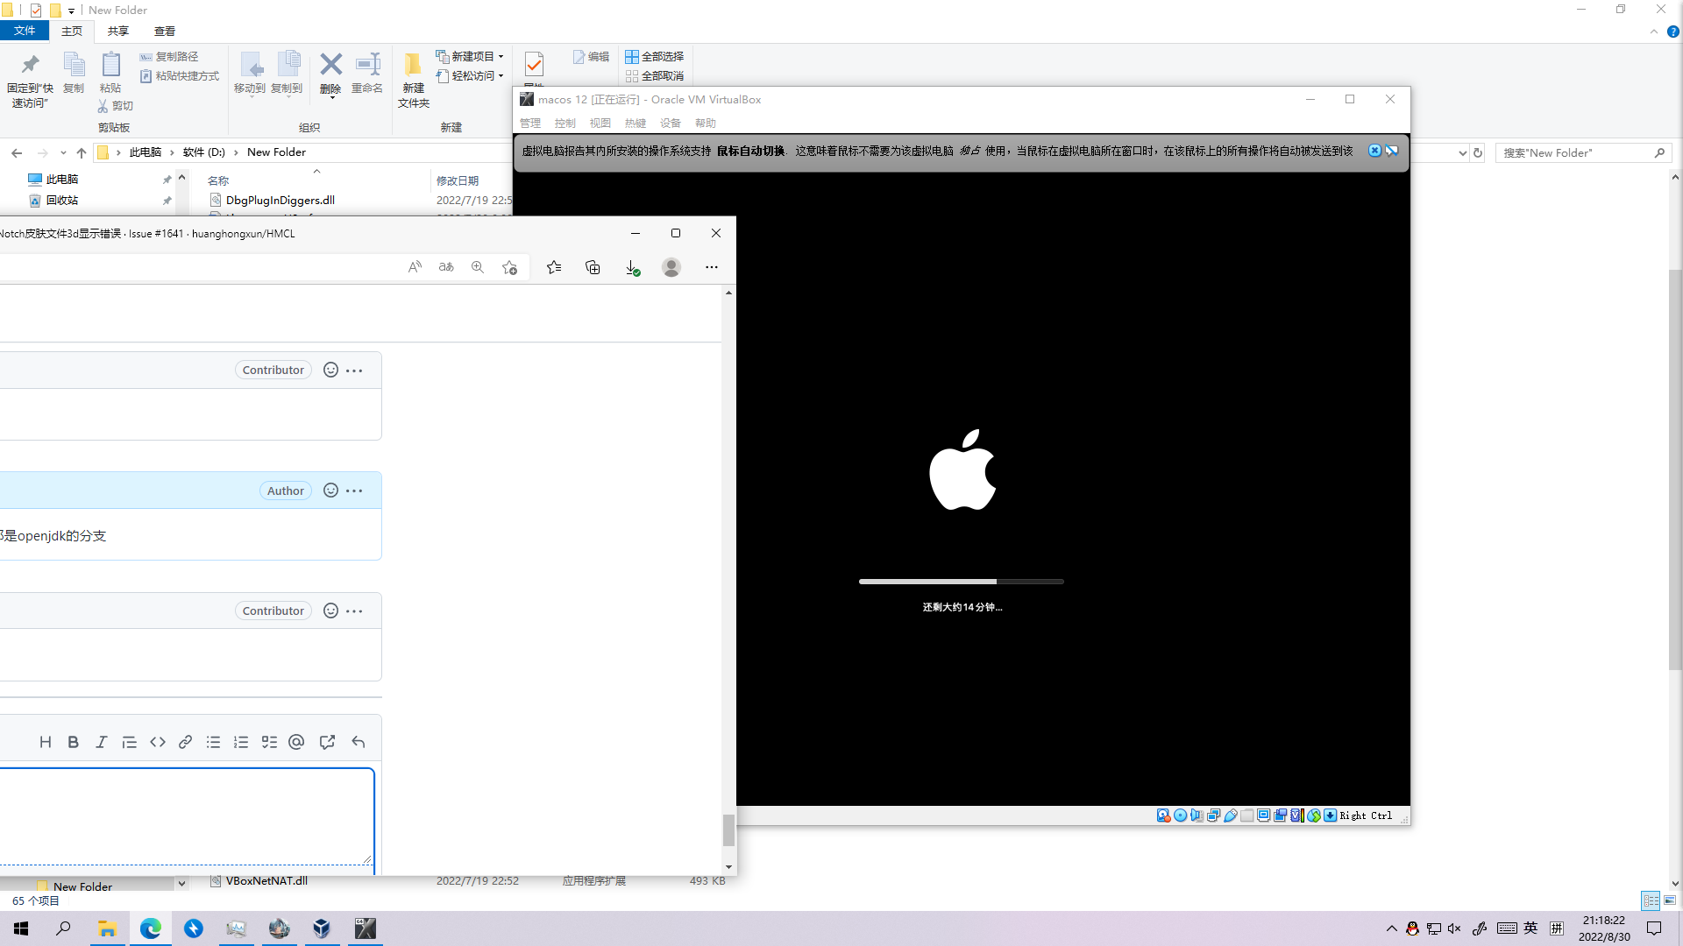Toggle italic formatting in comment editor
The image size is (1683, 946).
point(101,742)
